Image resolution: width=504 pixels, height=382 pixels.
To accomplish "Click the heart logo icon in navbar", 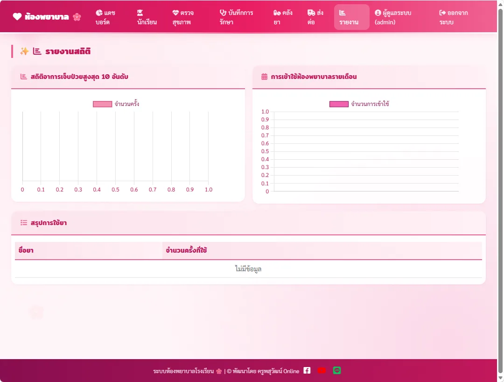I will 17,16.
